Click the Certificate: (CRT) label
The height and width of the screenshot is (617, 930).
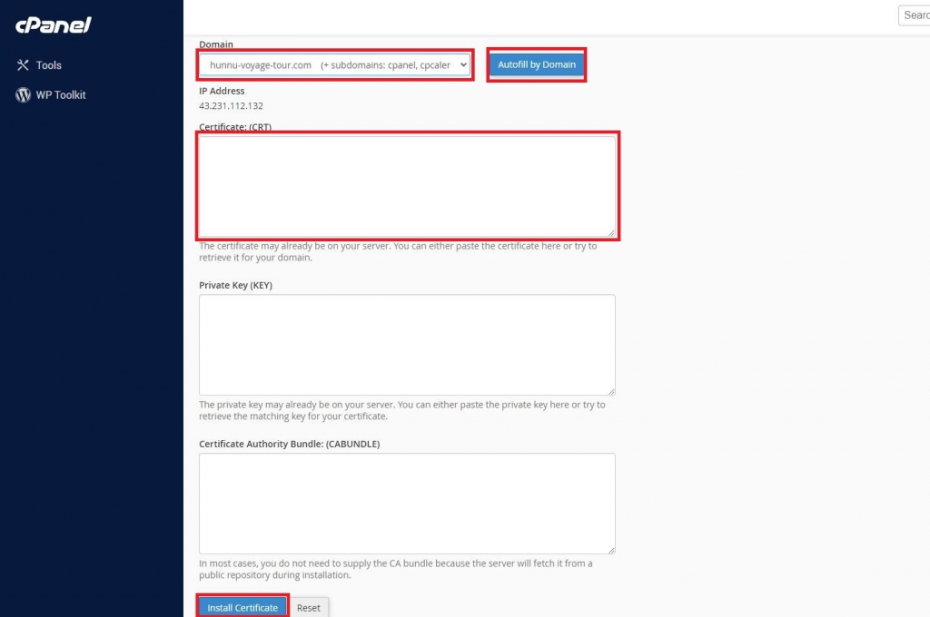235,127
